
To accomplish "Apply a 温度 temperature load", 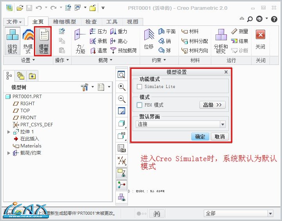I will click(98, 50).
